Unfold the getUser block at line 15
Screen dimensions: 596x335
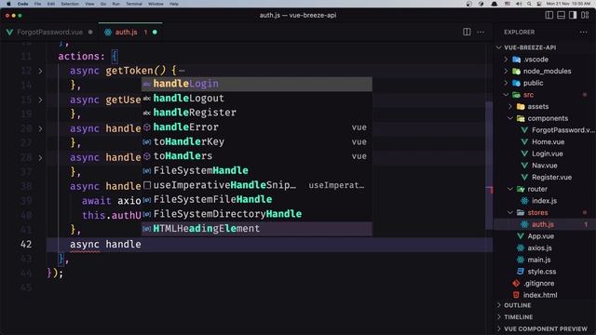click(40, 100)
